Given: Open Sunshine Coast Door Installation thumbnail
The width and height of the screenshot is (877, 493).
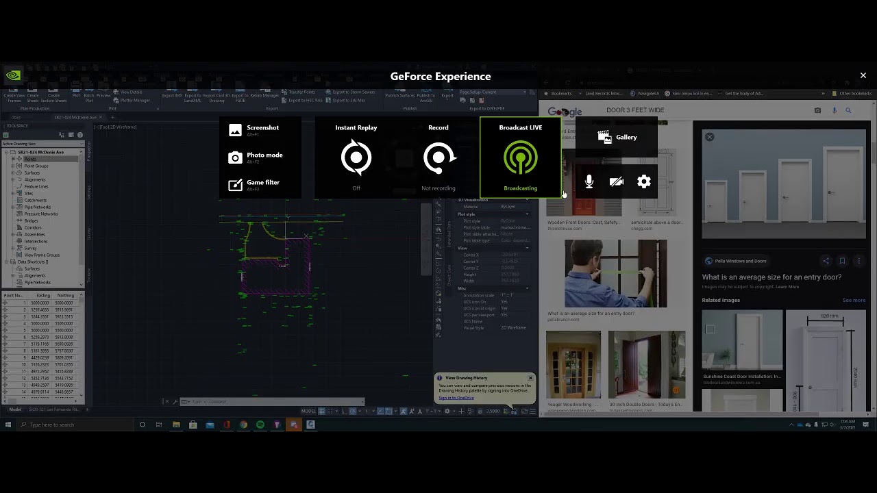Looking at the screenshot, I should (742, 340).
